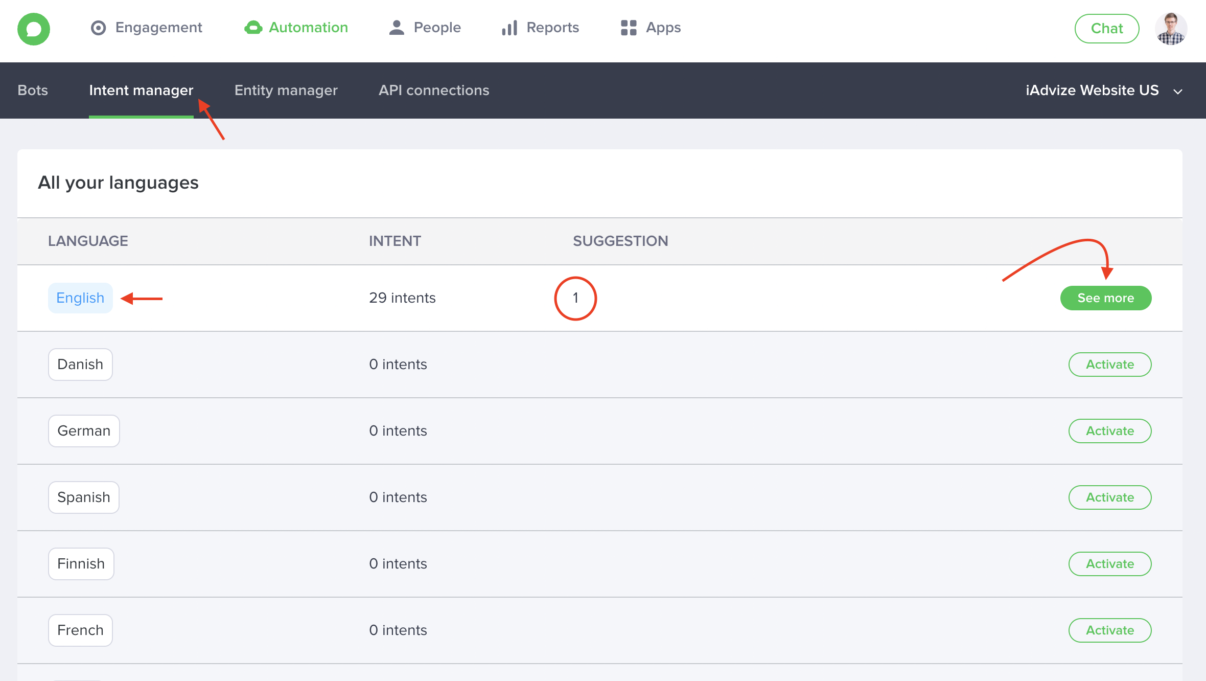The image size is (1206, 681).
Task: Click the English suggestion count 1
Action: tap(575, 298)
